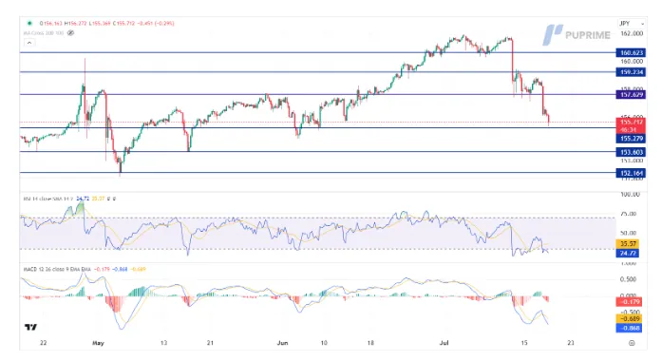Select the RSI 14 close SMA indicator label
The width and height of the screenshot is (662, 361).
pos(48,199)
